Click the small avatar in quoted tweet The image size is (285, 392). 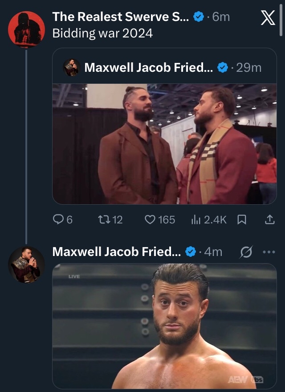71,67
